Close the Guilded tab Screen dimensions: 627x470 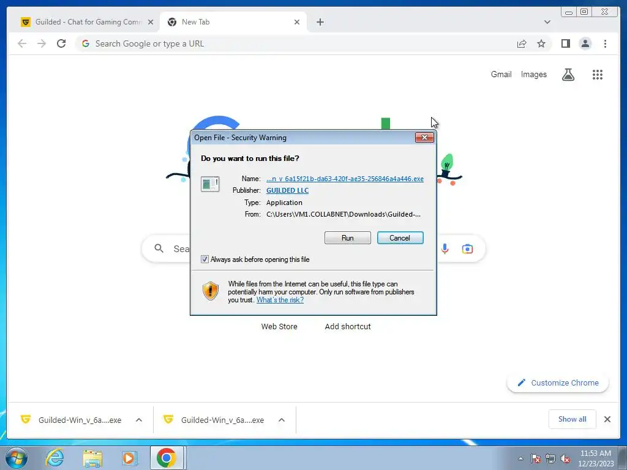pyautogui.click(x=151, y=22)
